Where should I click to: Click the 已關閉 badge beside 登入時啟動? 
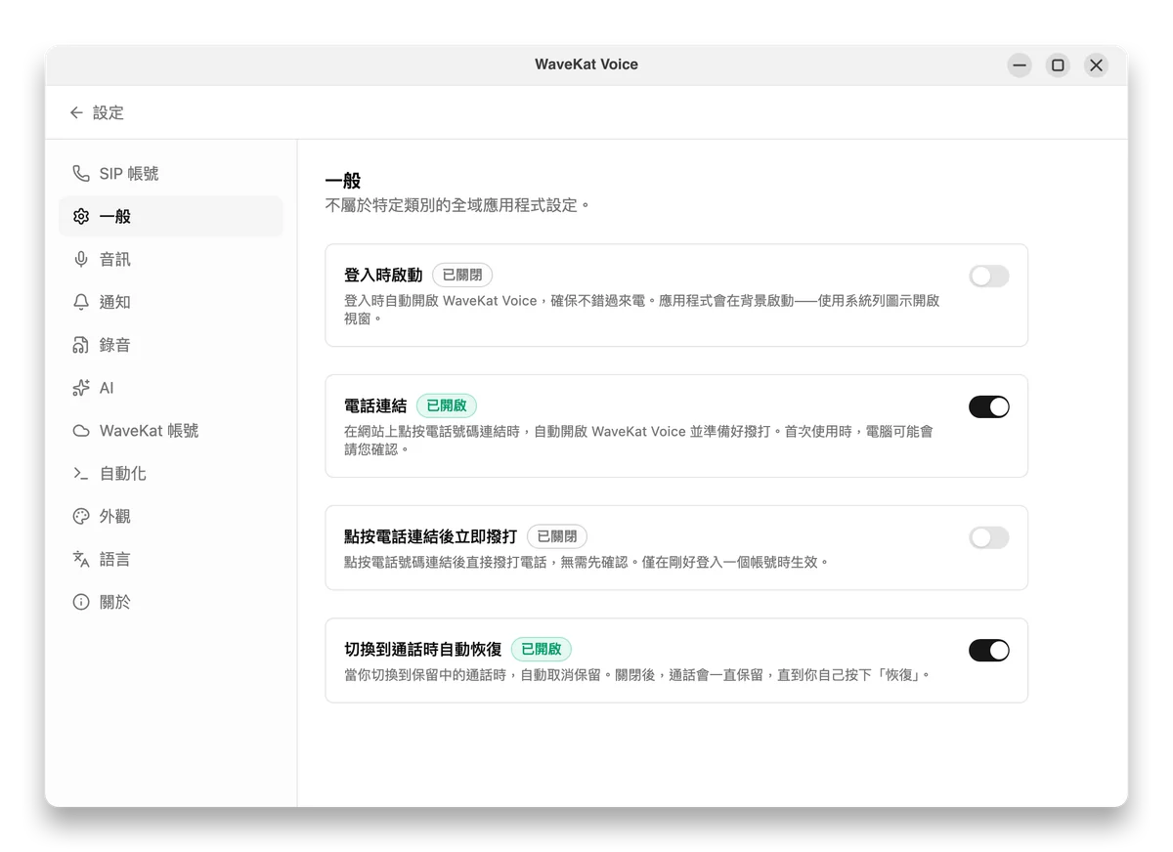(x=462, y=276)
